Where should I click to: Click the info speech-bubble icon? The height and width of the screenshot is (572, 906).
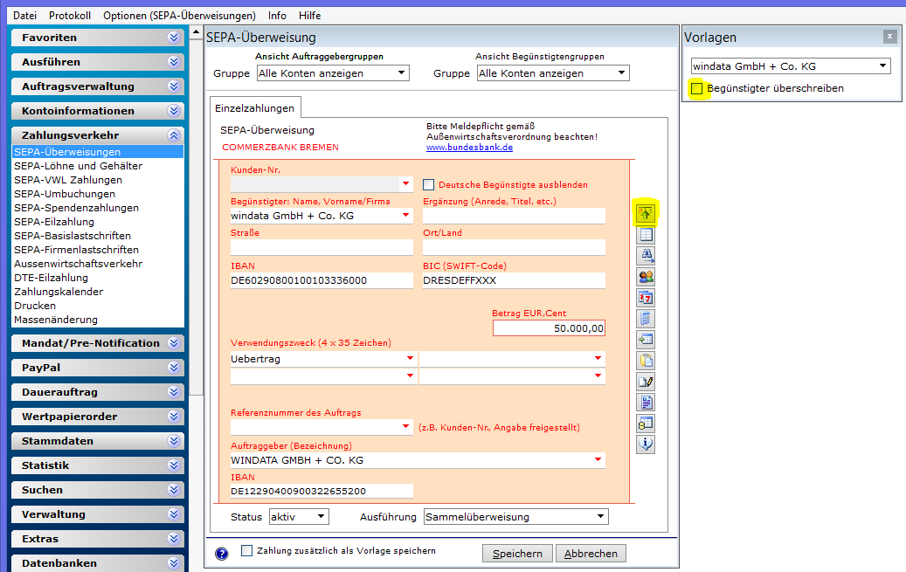coord(646,445)
